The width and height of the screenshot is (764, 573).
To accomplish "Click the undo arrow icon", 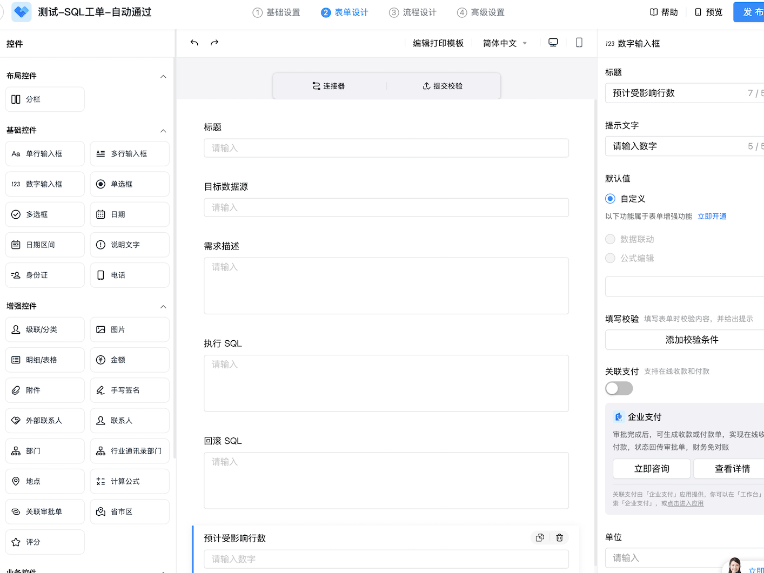I will coord(195,43).
